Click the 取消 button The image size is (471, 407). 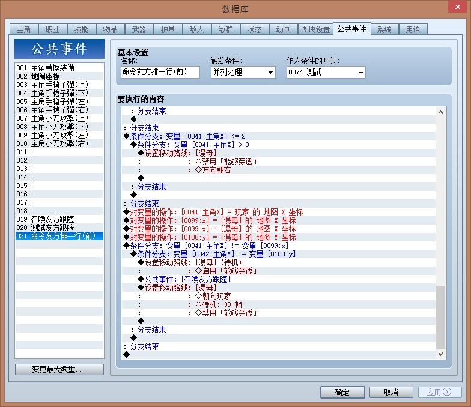[391, 392]
